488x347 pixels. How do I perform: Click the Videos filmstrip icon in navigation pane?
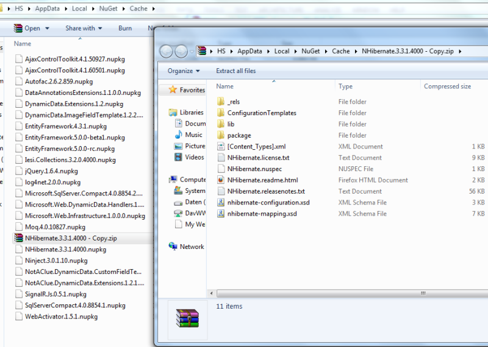click(x=178, y=157)
